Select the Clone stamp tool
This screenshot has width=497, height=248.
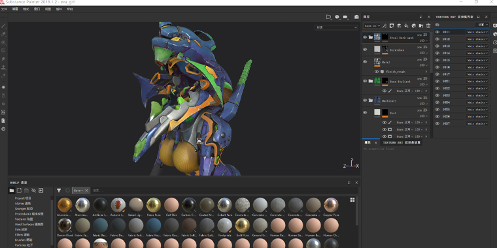tap(3, 67)
